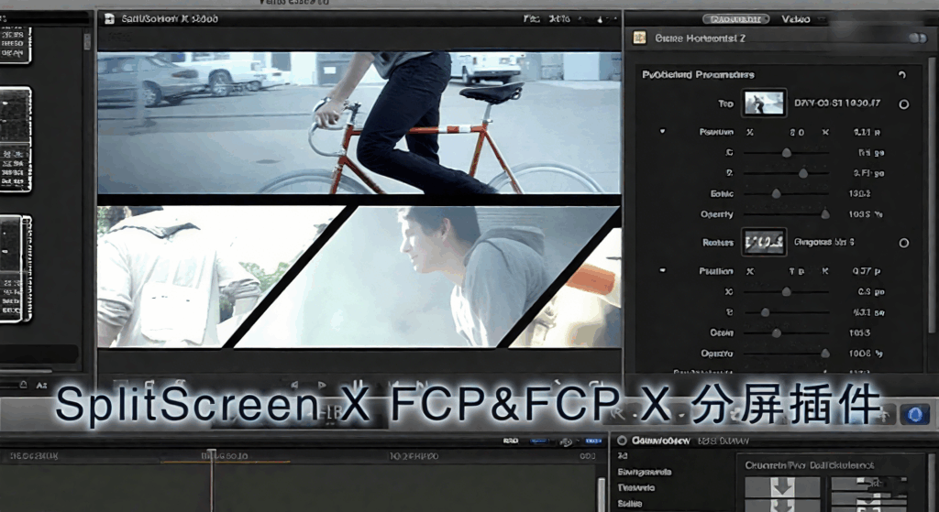Reset Published Parameters with the curved arrow

tap(902, 75)
